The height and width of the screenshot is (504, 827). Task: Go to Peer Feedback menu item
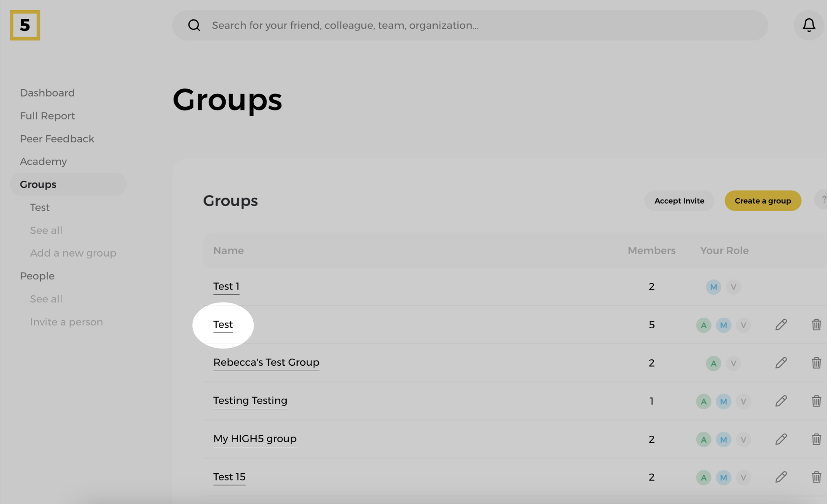[57, 139]
